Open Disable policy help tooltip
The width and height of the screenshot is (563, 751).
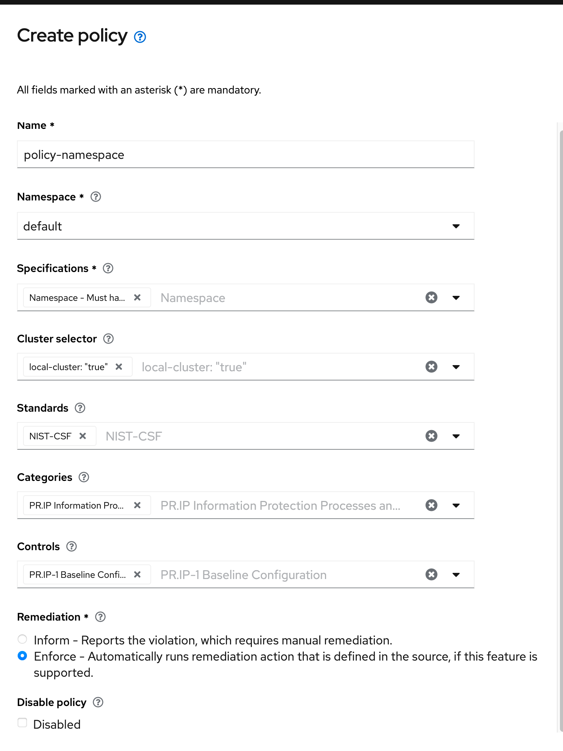[98, 703]
